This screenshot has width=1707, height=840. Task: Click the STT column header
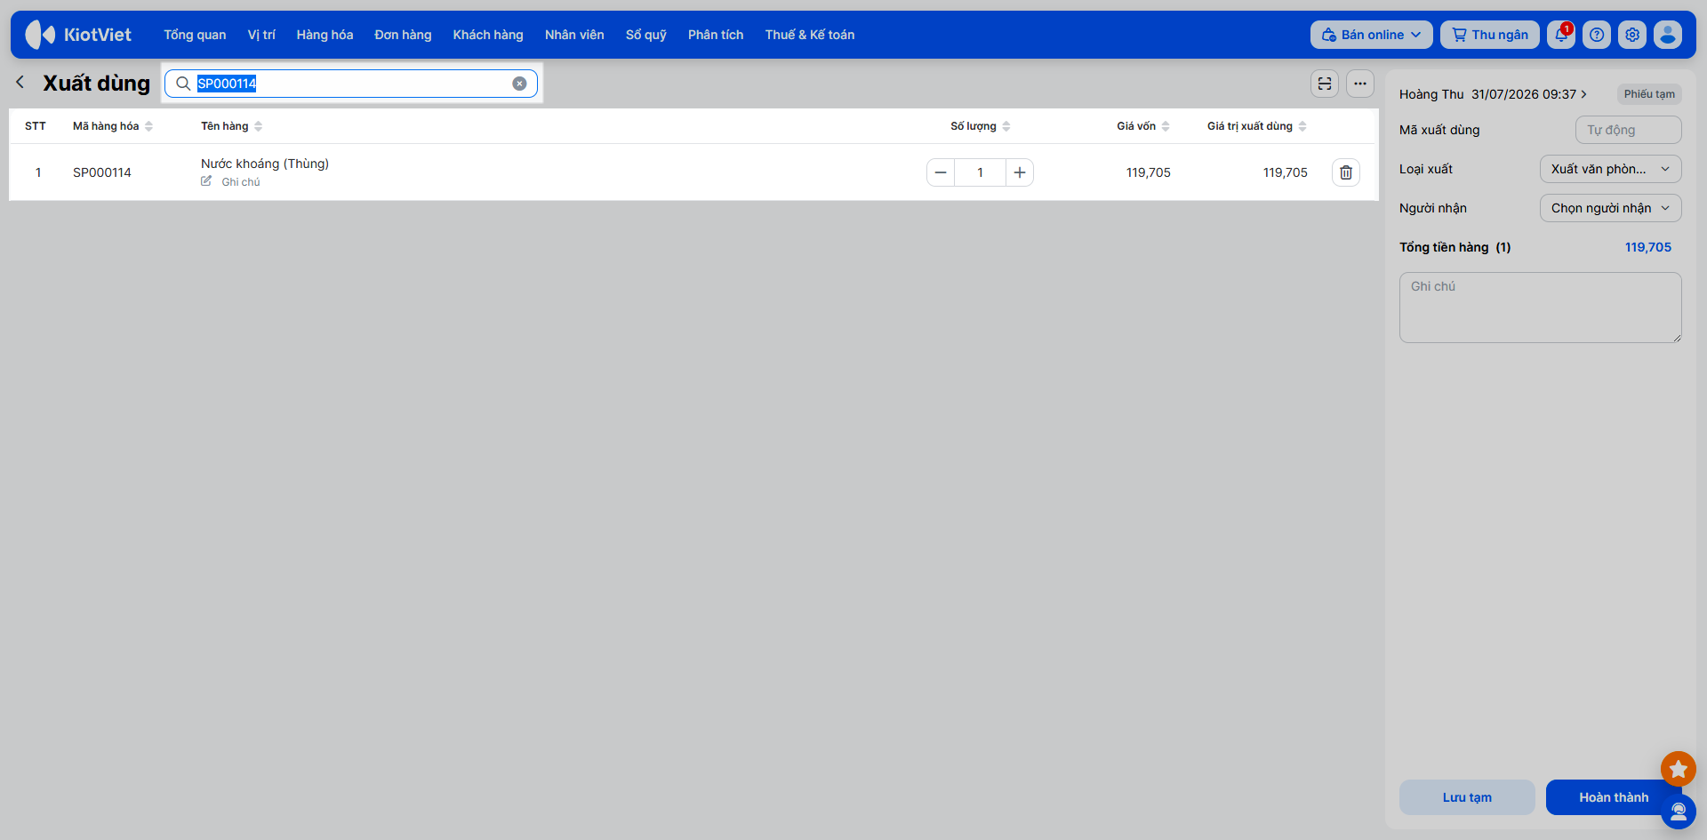tap(36, 126)
